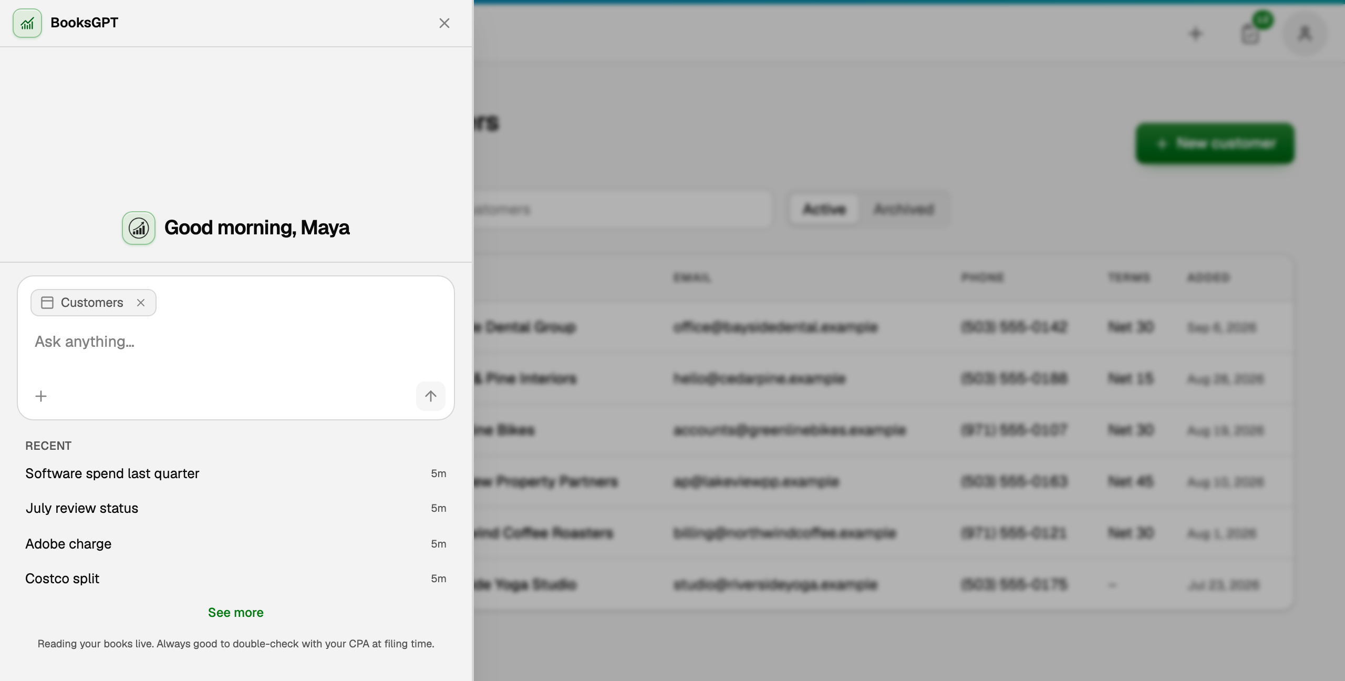Focus the Ask anything input field
This screenshot has height=681, width=1345.
235,342
